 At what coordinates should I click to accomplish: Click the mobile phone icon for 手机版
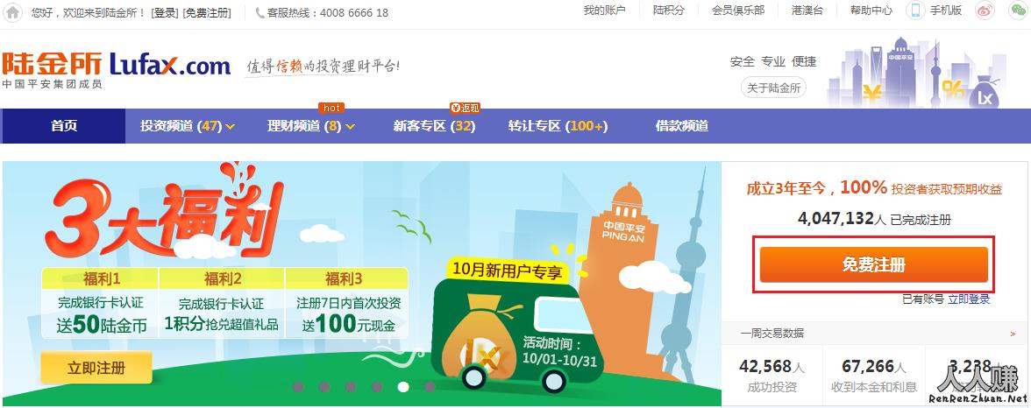tap(915, 11)
